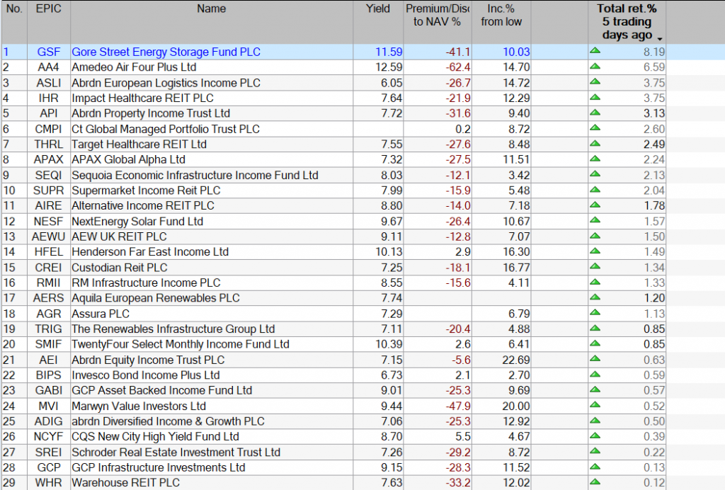The image size is (725, 490).
Task: Click the green up arrow in the NESF row
Action: click(595, 220)
